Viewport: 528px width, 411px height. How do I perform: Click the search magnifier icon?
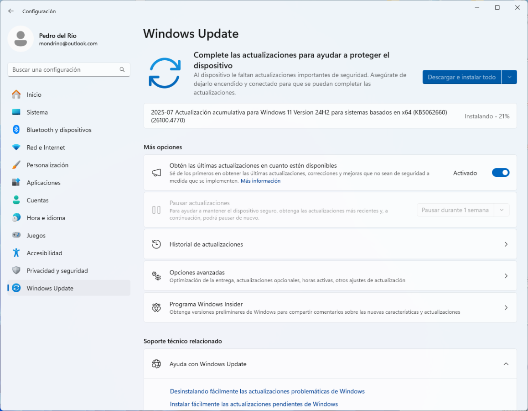pyautogui.click(x=122, y=69)
